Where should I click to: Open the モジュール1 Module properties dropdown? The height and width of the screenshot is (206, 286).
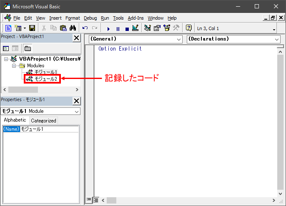(x=40, y=111)
